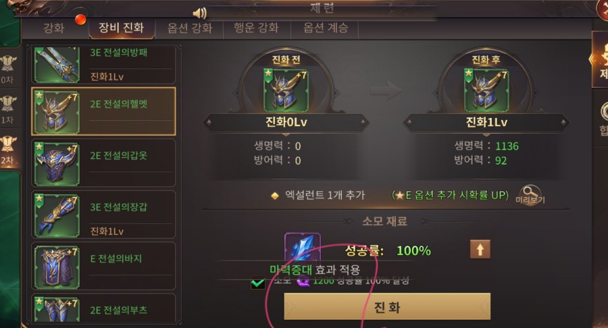The image size is (608, 328).
Task: Select the 0차 armor icon in sidebar
Action: pos(7,70)
